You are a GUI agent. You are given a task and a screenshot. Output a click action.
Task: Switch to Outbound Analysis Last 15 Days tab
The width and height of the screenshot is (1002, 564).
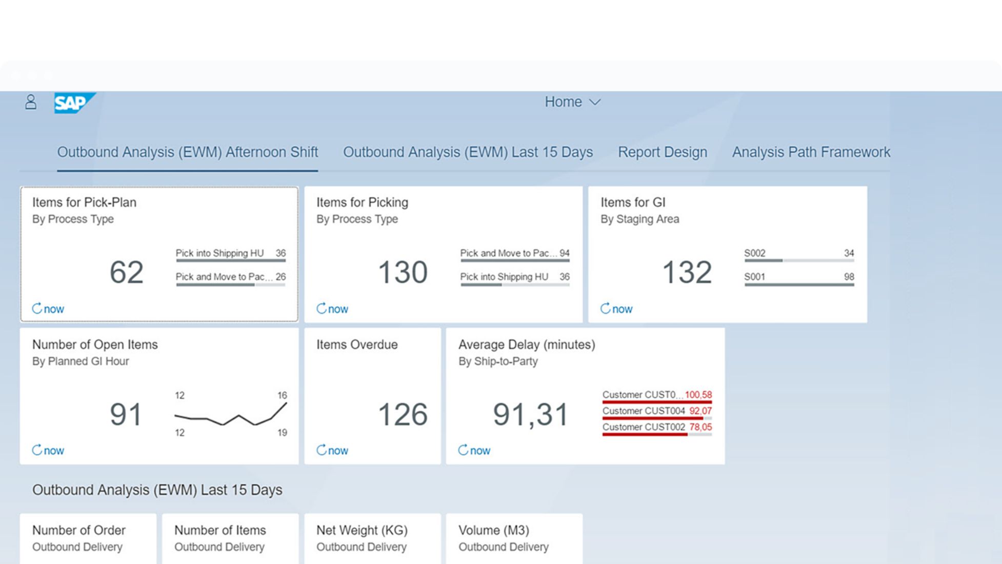(468, 152)
